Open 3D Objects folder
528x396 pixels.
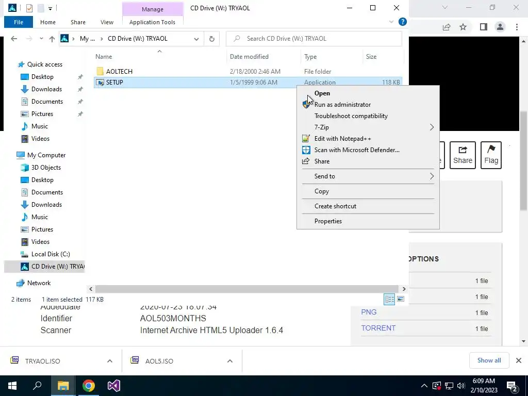[x=46, y=168]
